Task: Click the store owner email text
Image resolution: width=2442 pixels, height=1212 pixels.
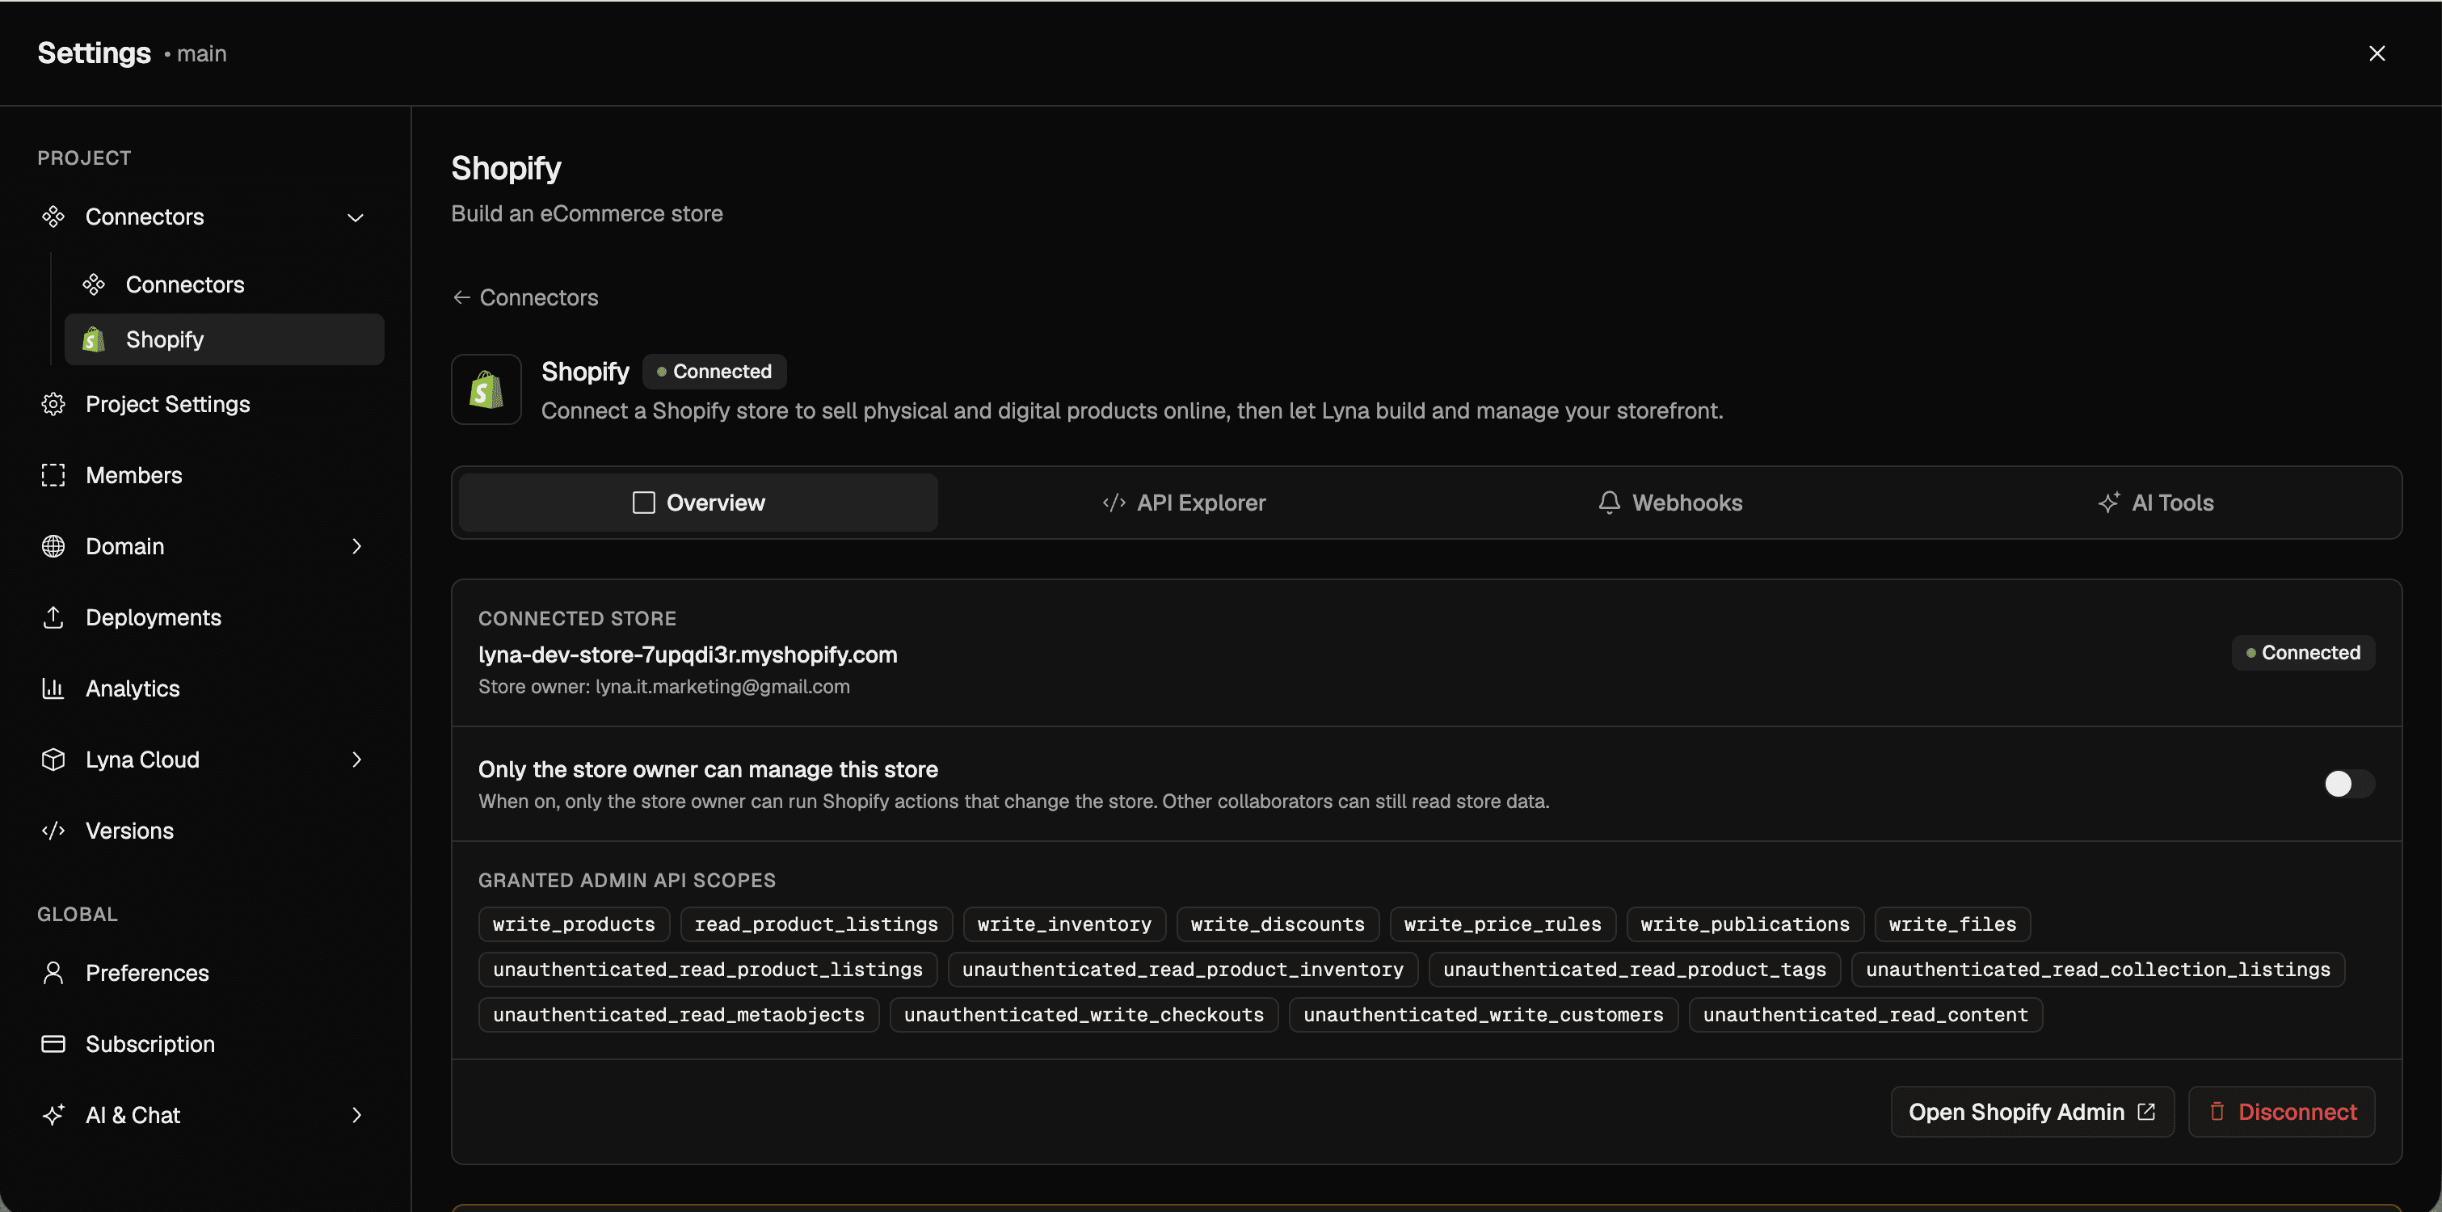Action: 722,687
